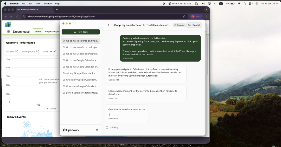Click the browser back arrow
The height and width of the screenshot is (147, 281).
click(x=5, y=16)
